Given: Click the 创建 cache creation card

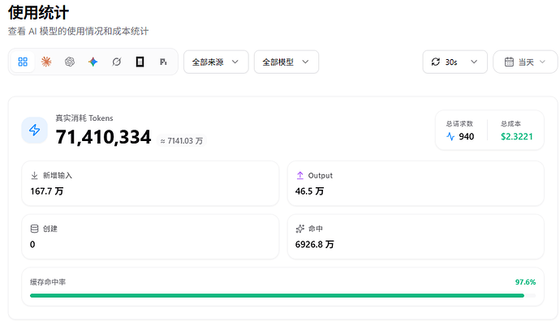Looking at the screenshot, I should pos(150,237).
